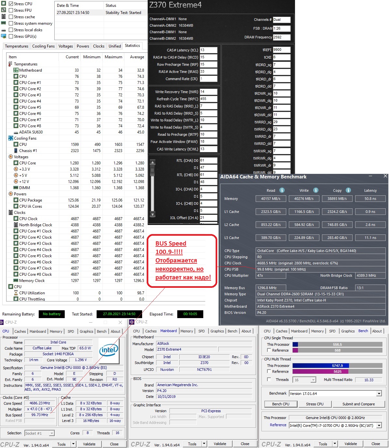This screenshot has width=389, height=448.
Task: Check Reference under CPU Multi Thread
Action: tap(269, 371)
